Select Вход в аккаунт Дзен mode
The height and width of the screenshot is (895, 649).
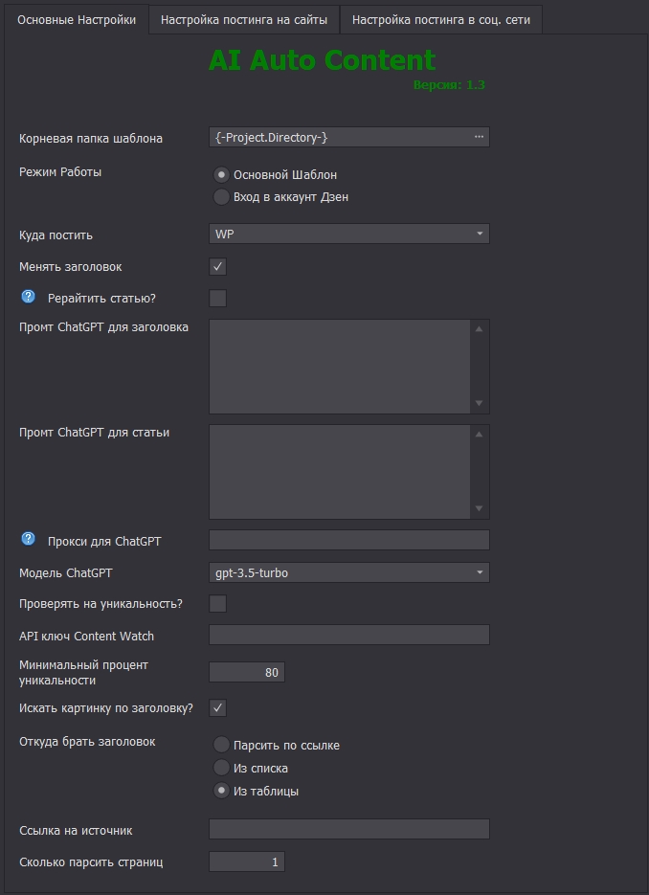pyautogui.click(x=222, y=197)
